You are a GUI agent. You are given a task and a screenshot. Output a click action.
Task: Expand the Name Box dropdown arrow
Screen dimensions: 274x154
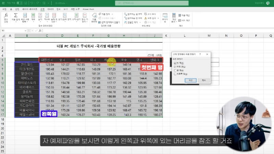[x=25, y=31]
